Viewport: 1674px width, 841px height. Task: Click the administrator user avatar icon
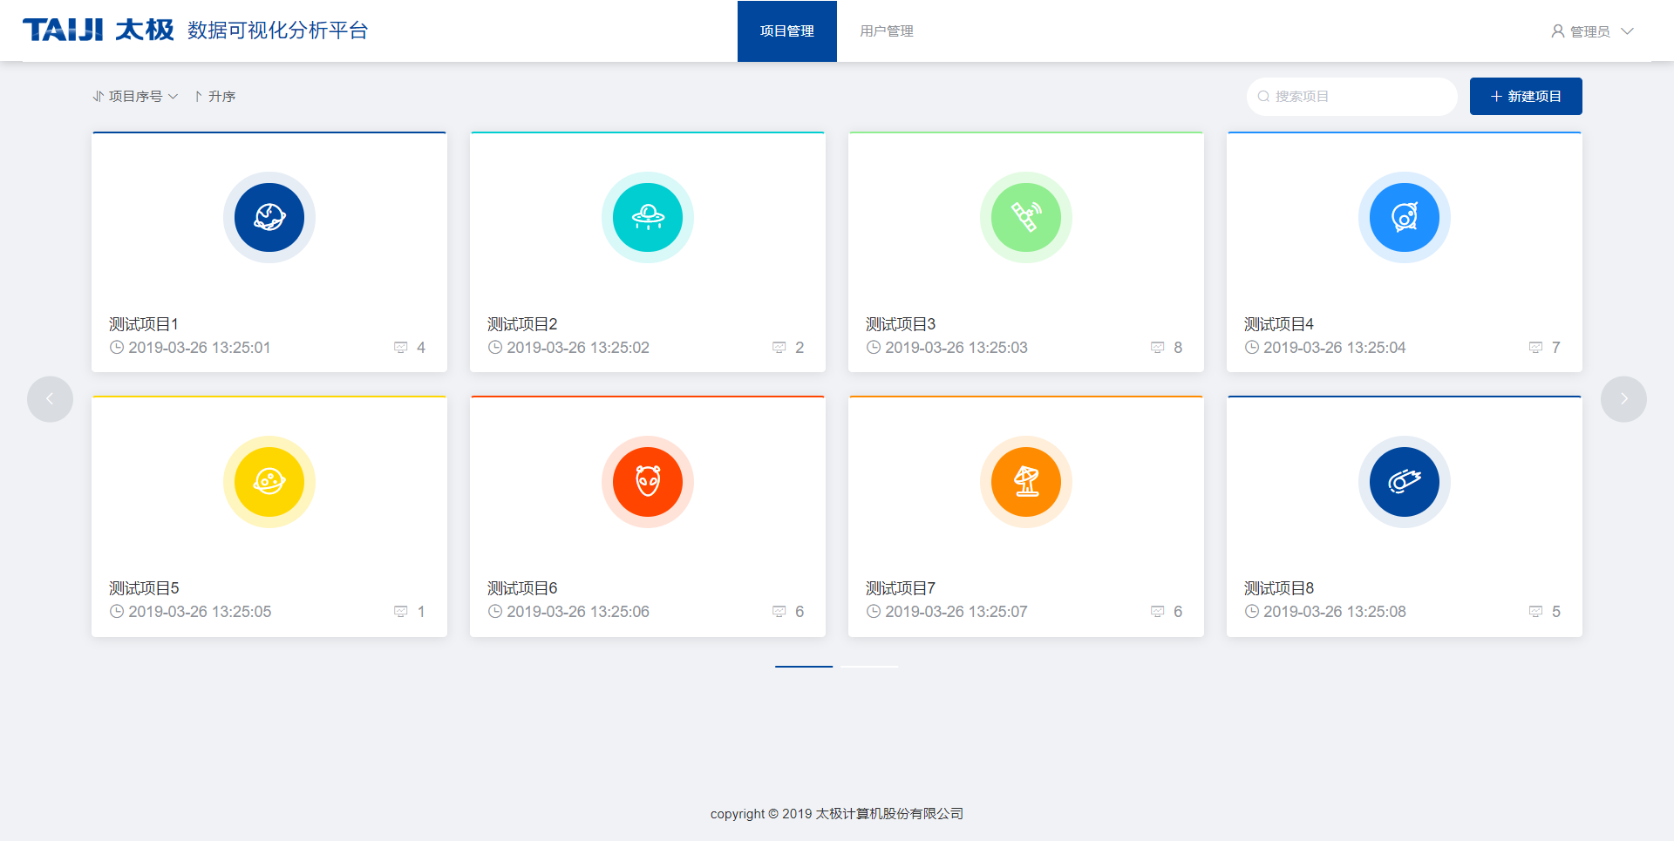[1558, 31]
